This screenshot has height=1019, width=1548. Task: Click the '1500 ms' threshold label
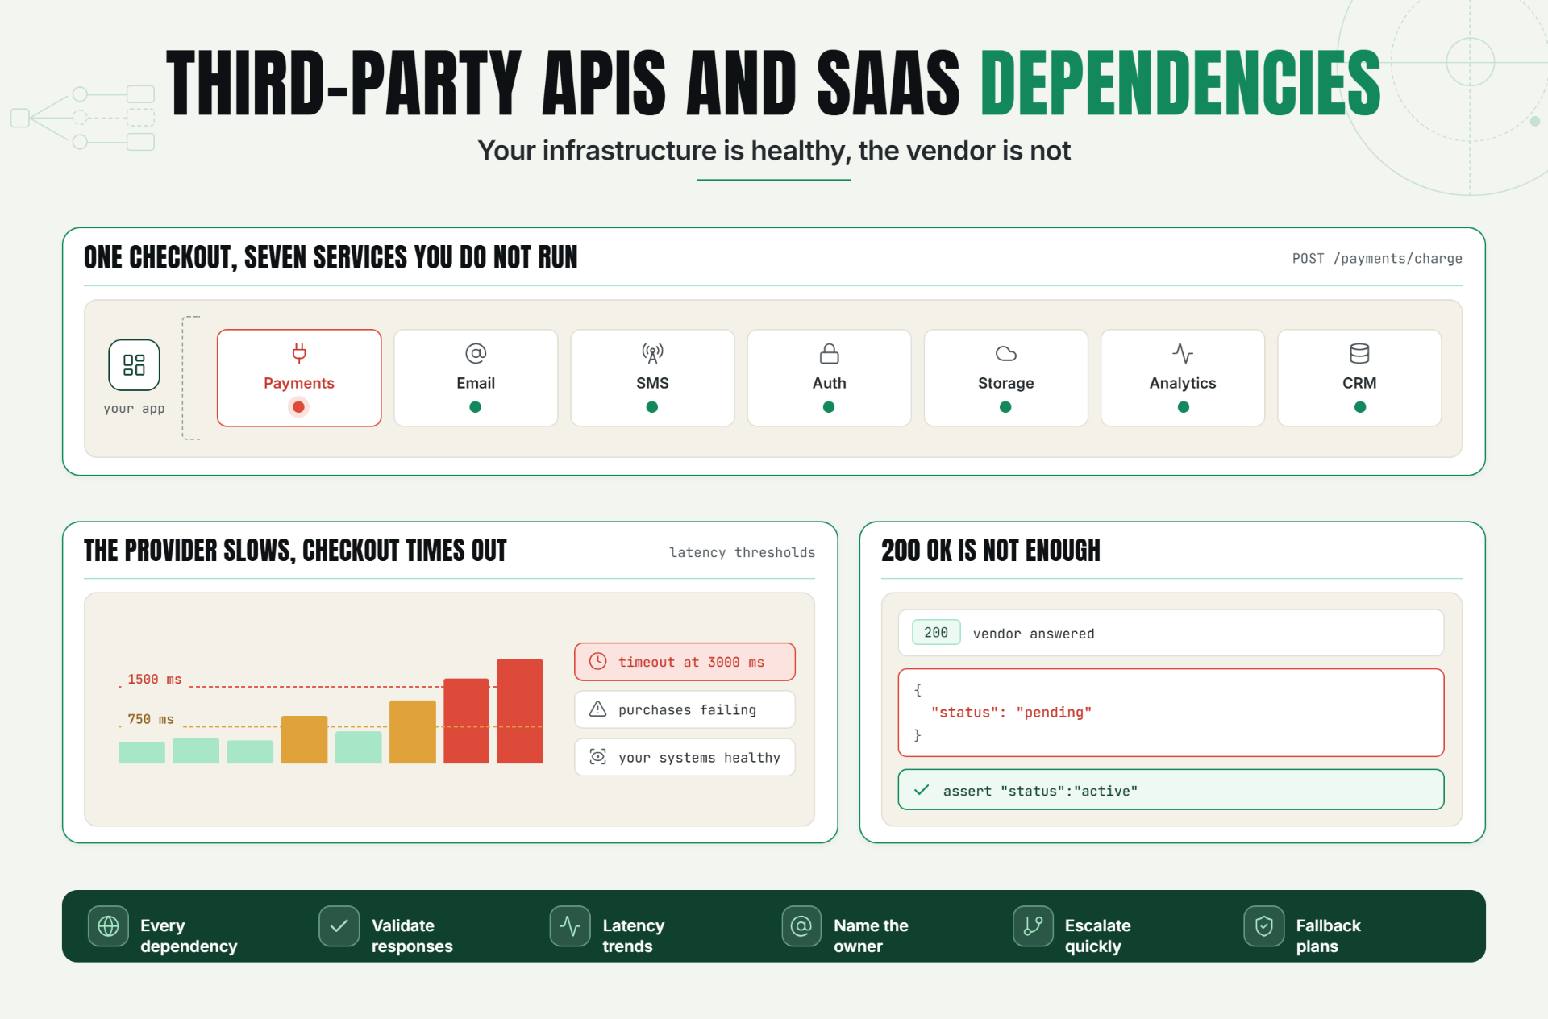click(154, 680)
